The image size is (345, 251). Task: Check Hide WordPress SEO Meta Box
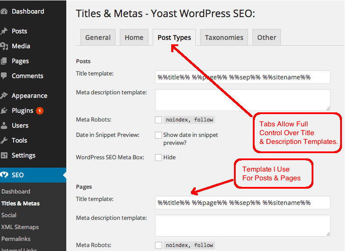[x=158, y=158]
